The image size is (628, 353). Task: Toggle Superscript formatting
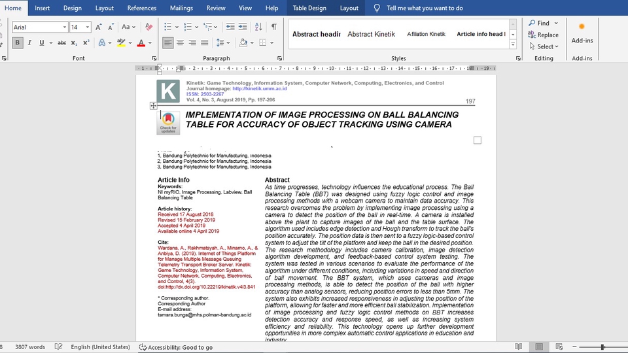tap(86, 42)
